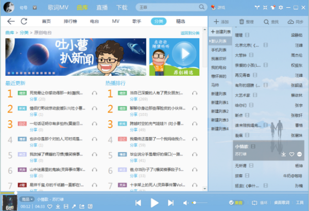
Task: Click the last square icon in player bar
Action: pos(90,206)
